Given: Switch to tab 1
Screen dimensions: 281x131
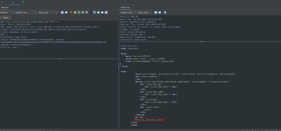Looking at the screenshot, I should coord(3,2).
